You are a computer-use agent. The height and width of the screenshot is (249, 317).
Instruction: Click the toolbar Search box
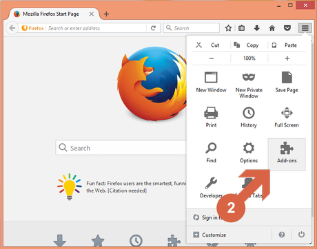coord(192,28)
